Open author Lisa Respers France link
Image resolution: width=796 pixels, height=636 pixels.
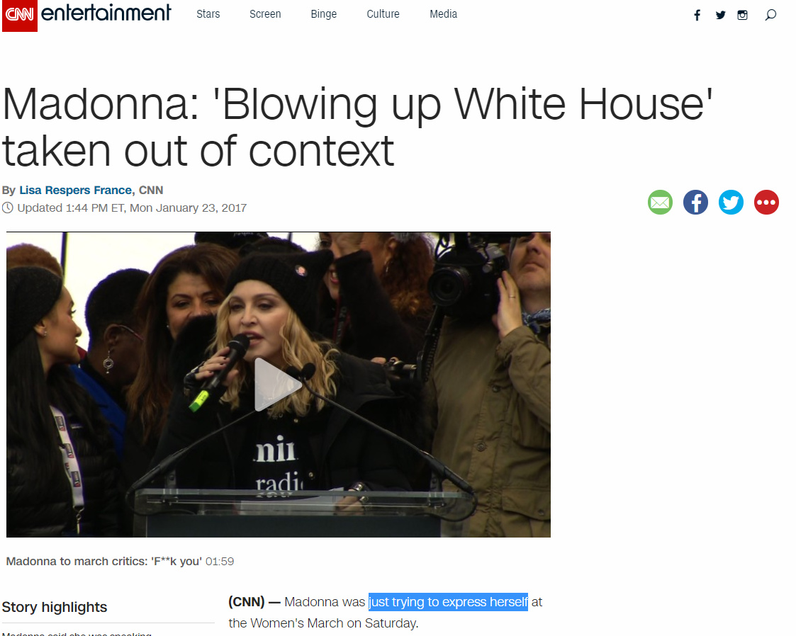click(76, 191)
